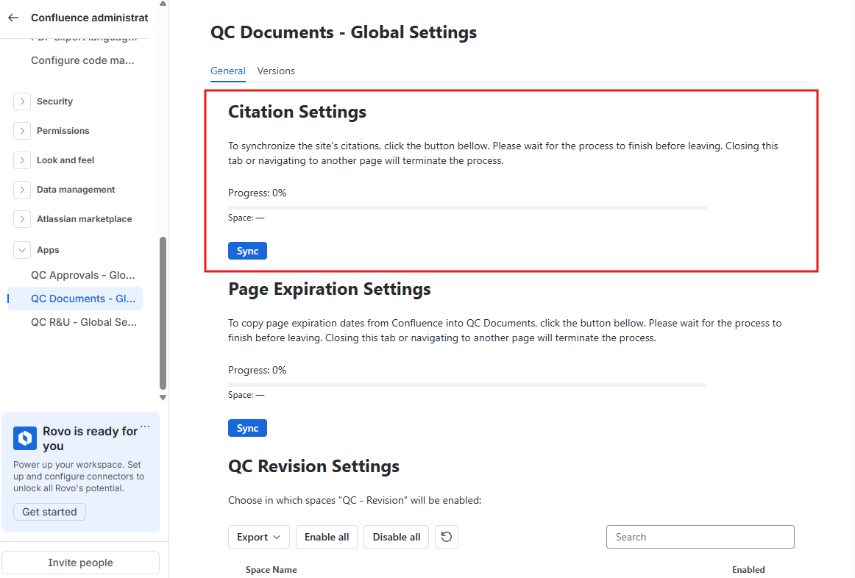Image resolution: width=855 pixels, height=578 pixels.
Task: Click the Space Name column header
Action: pos(271,570)
